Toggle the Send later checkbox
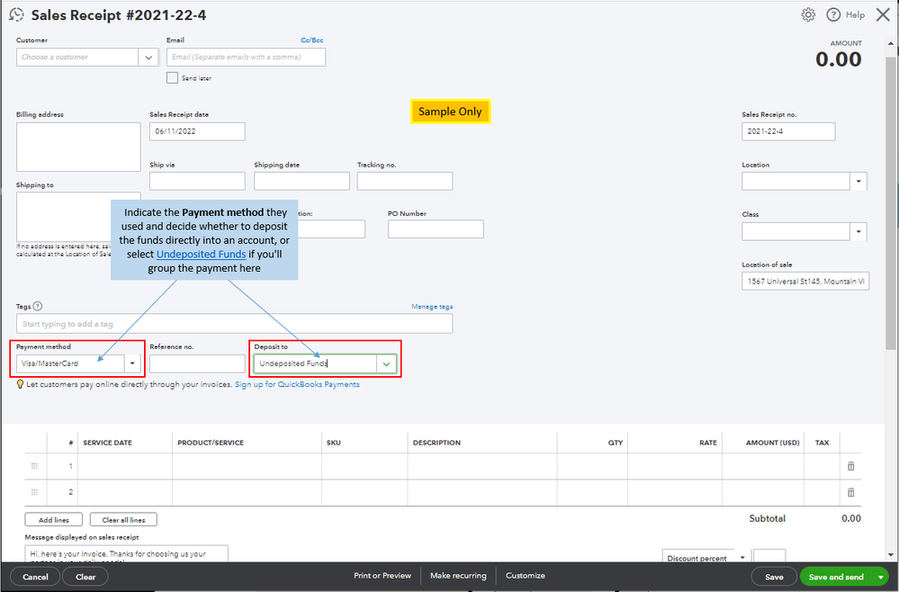Screen dimensions: 899x592 (172, 77)
